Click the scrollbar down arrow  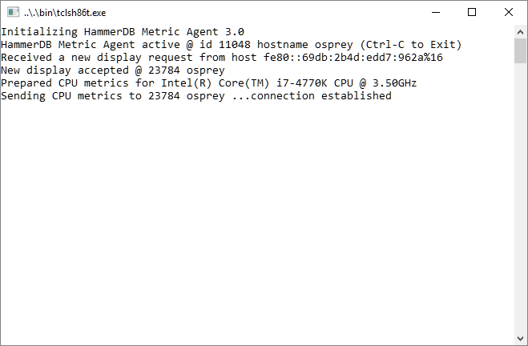[520, 338]
